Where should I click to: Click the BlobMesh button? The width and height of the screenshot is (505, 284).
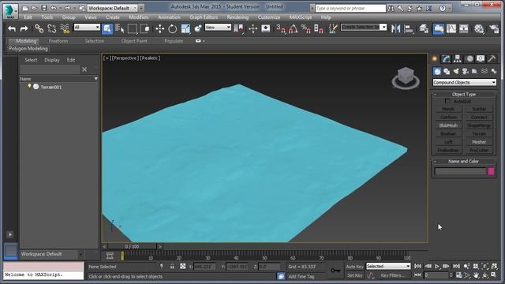pyautogui.click(x=448, y=125)
